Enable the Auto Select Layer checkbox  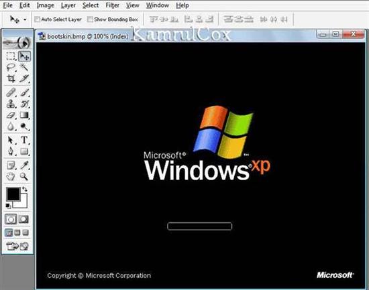pos(37,19)
